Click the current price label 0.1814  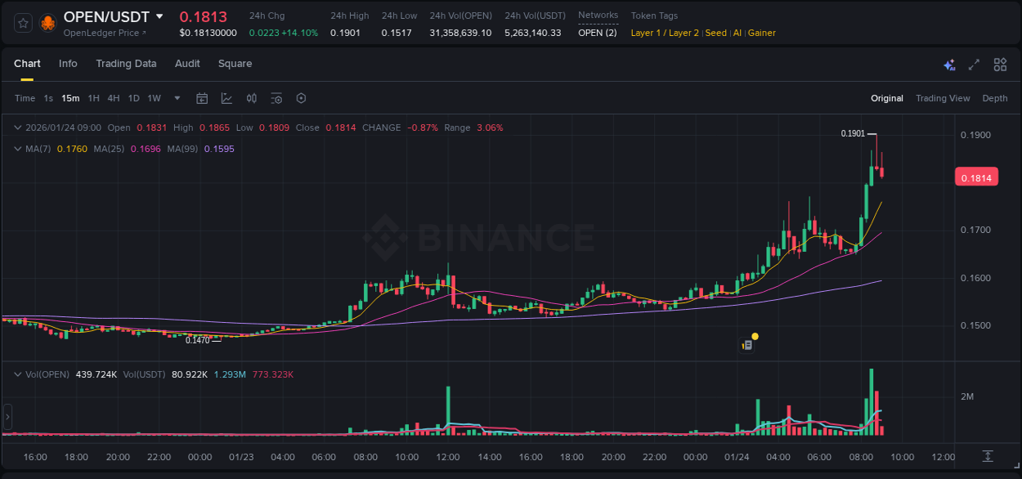pyautogui.click(x=976, y=177)
